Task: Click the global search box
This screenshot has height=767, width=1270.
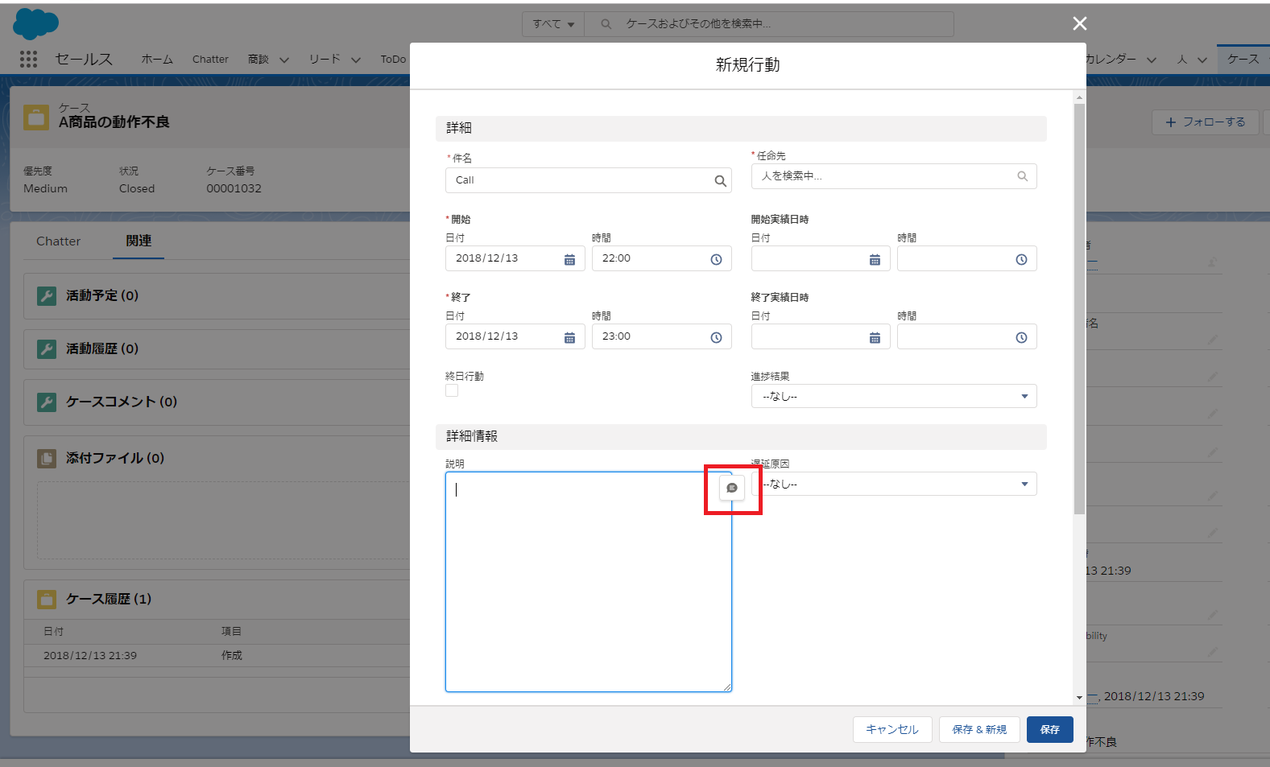Action: (x=769, y=24)
